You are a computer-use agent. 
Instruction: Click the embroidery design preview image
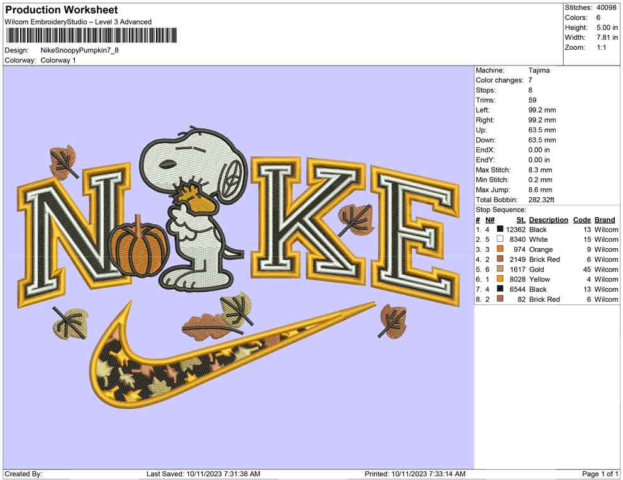[239, 267]
